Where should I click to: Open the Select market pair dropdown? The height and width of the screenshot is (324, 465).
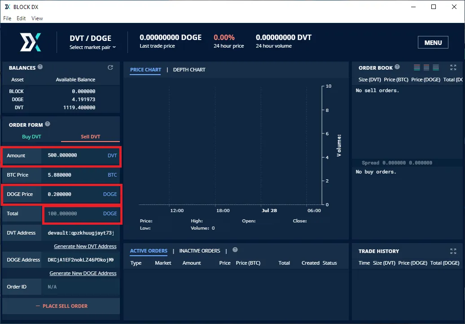point(92,47)
